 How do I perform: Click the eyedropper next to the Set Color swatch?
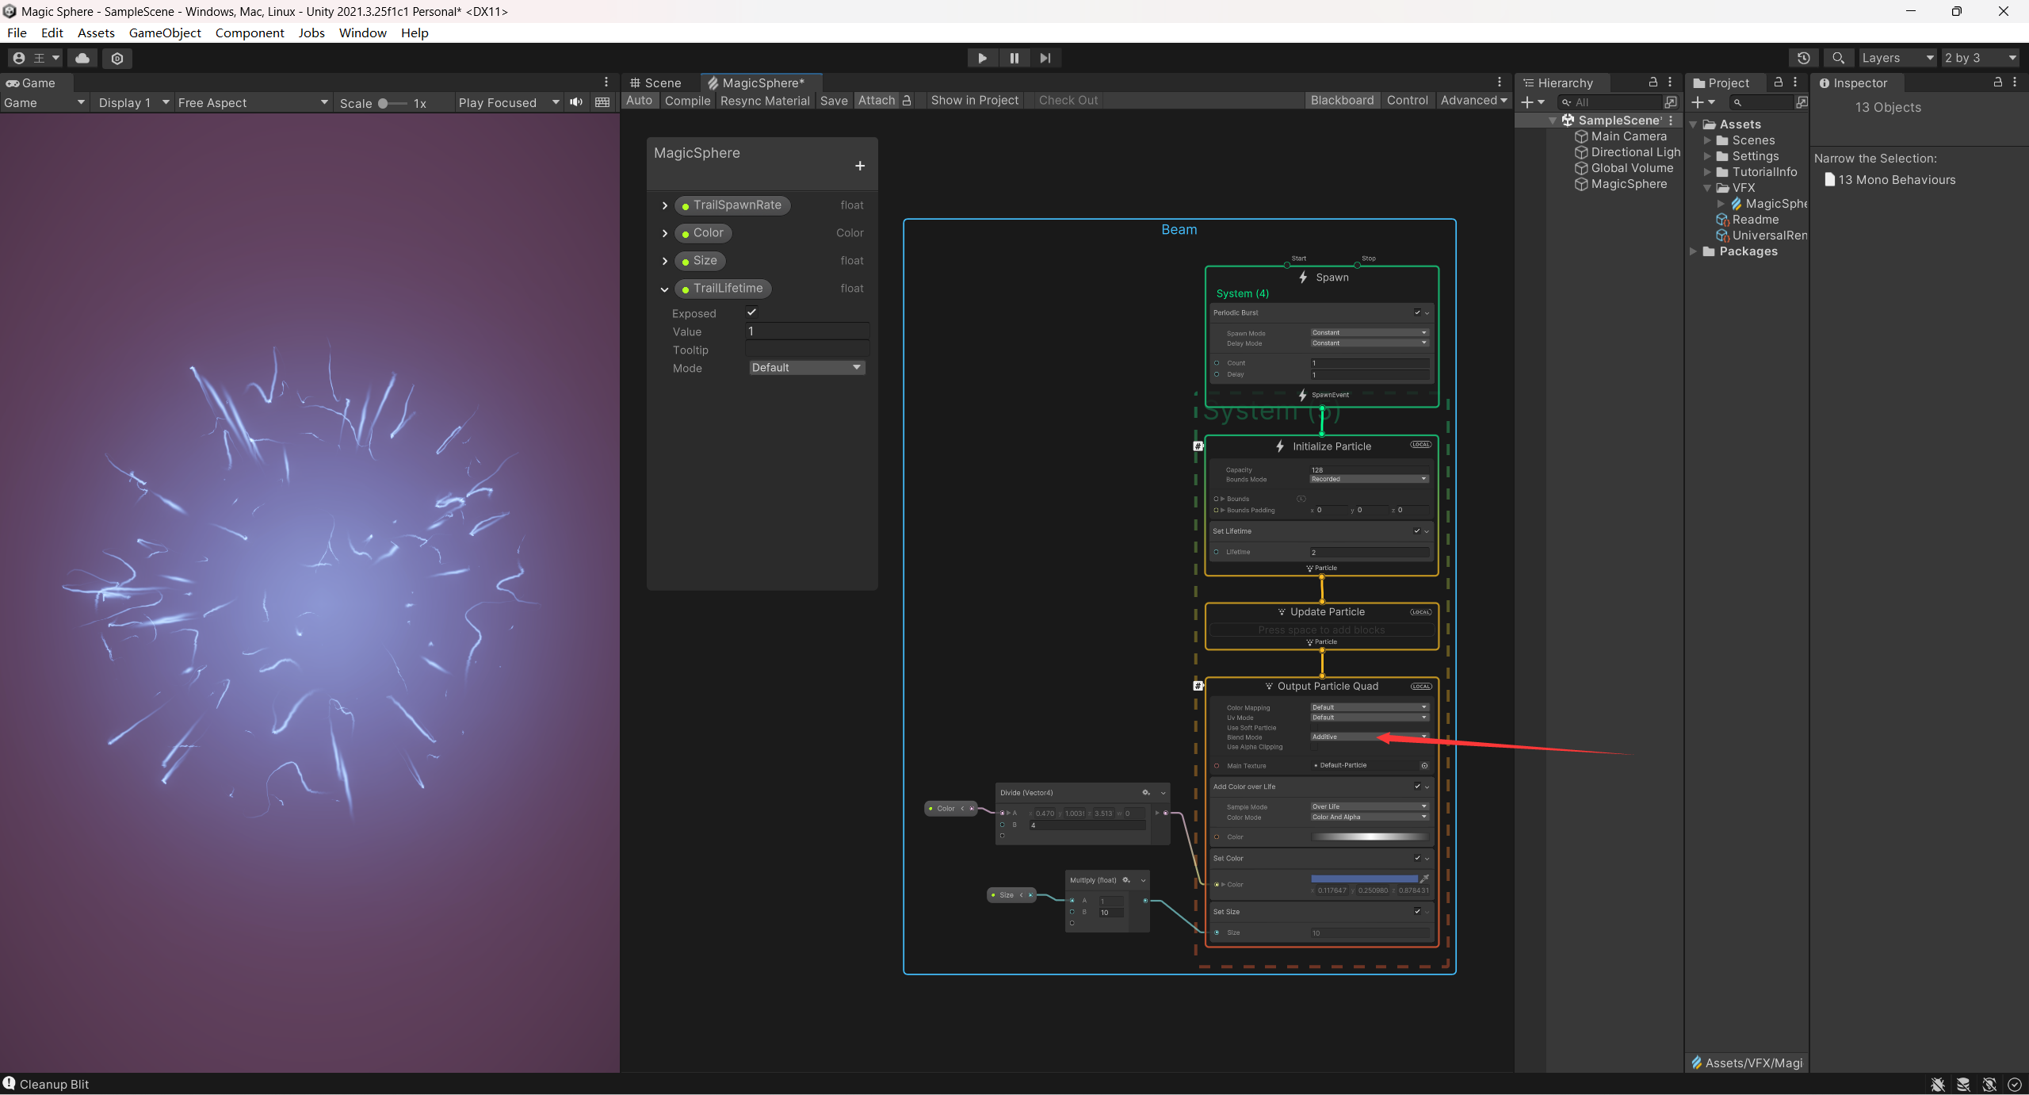[1424, 879]
